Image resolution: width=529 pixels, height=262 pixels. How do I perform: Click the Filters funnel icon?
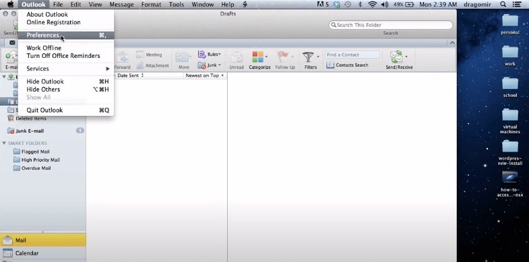tap(308, 57)
